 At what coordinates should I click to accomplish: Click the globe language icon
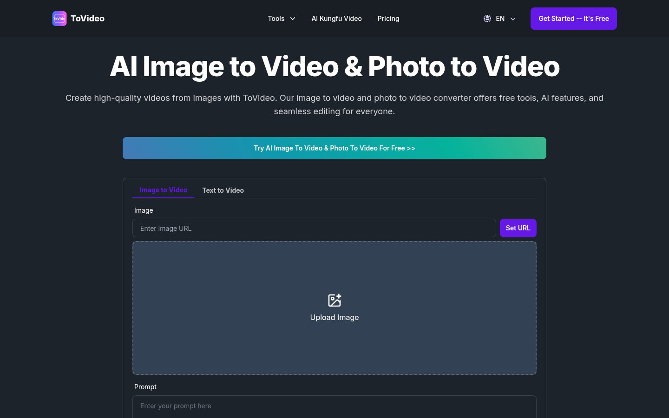tap(487, 19)
